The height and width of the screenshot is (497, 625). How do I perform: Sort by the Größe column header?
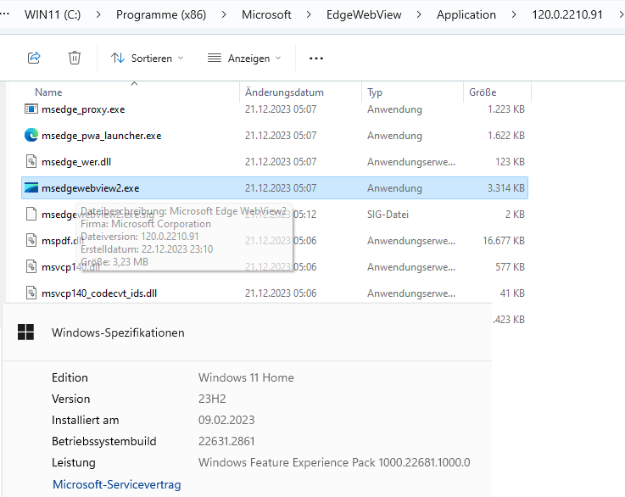tap(483, 92)
